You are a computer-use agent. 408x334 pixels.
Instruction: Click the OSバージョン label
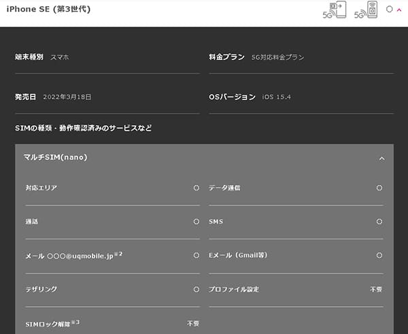232,97
